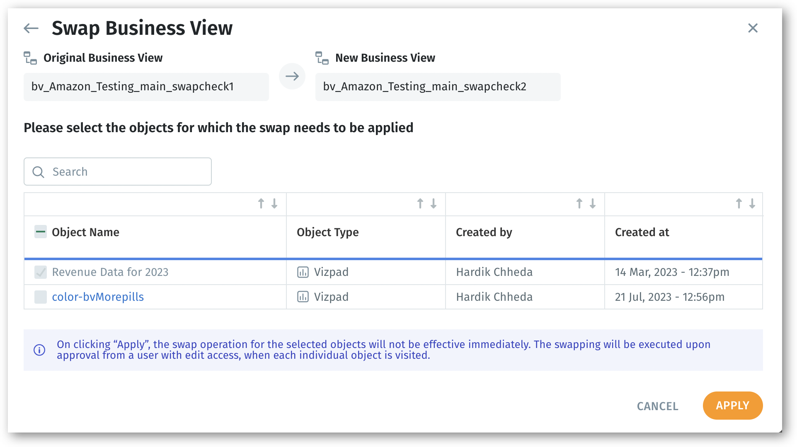
Task: Focus the Search input field
Action: pos(124,172)
